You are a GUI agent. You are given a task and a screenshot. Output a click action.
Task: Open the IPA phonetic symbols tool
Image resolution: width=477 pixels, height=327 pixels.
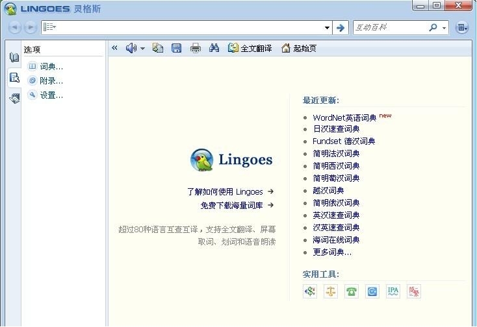tap(393, 291)
